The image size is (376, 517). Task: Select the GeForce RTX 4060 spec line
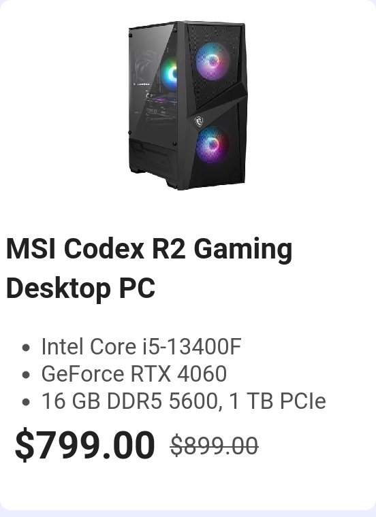click(x=134, y=374)
